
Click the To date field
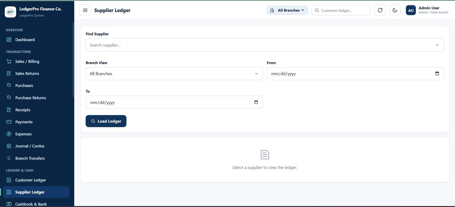174,102
